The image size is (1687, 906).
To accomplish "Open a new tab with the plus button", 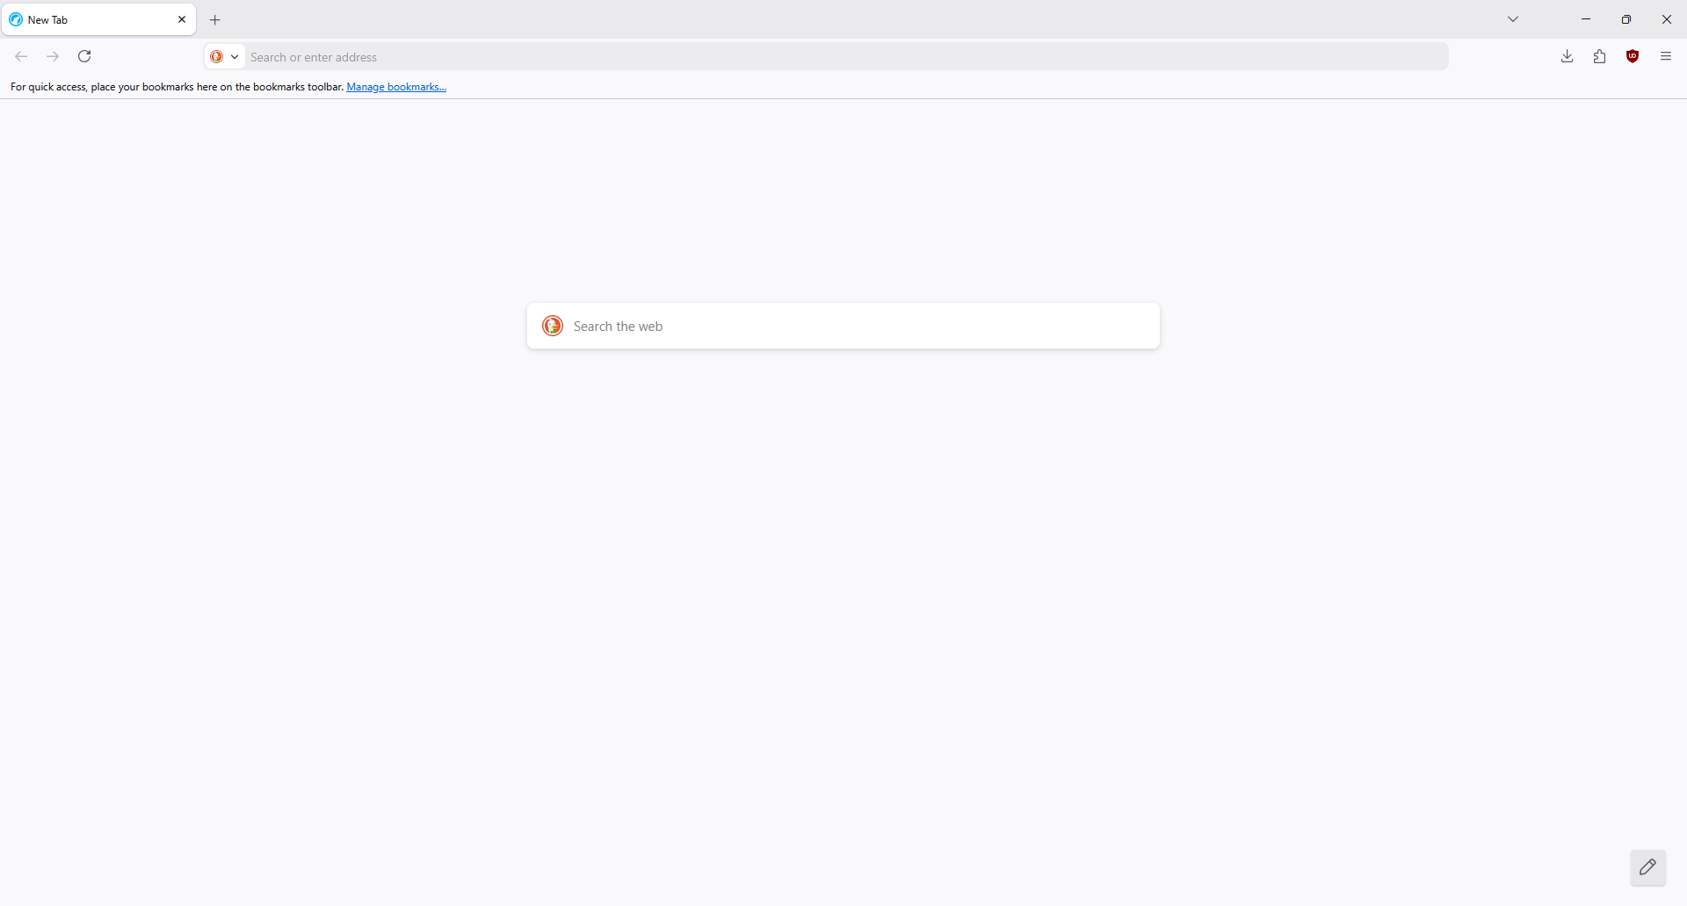I will [x=215, y=20].
